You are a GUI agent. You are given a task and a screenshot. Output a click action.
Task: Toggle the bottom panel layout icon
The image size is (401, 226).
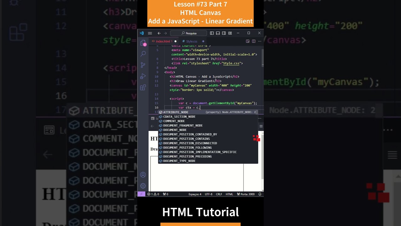pos(218,33)
